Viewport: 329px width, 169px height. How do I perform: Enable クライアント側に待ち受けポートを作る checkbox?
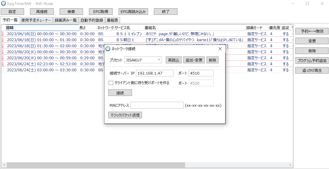[111, 83]
